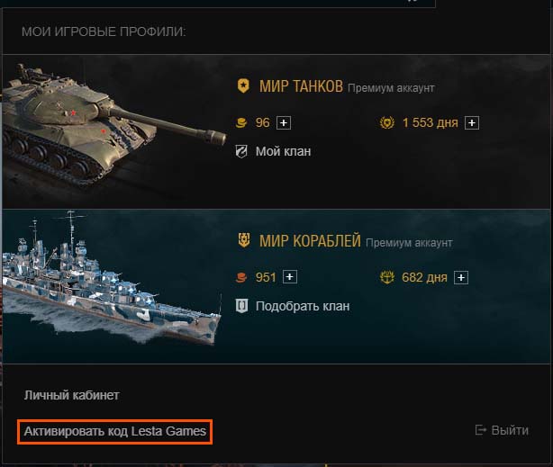Add gold to Мир танков account
Image resolution: width=553 pixels, height=467 pixels.
[284, 123]
